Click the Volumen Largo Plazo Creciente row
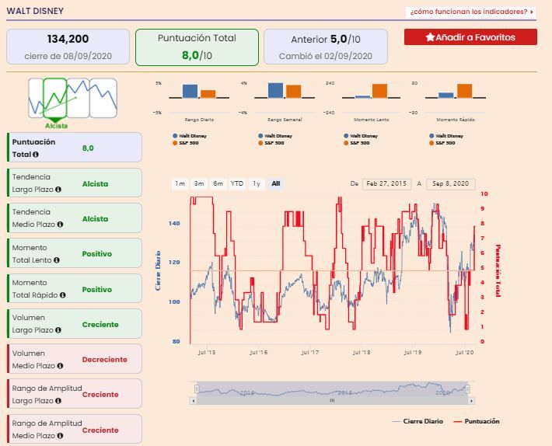552x446 pixels. point(75,323)
